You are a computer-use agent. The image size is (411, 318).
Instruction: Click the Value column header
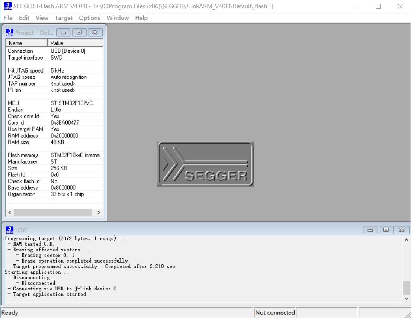click(x=75, y=43)
